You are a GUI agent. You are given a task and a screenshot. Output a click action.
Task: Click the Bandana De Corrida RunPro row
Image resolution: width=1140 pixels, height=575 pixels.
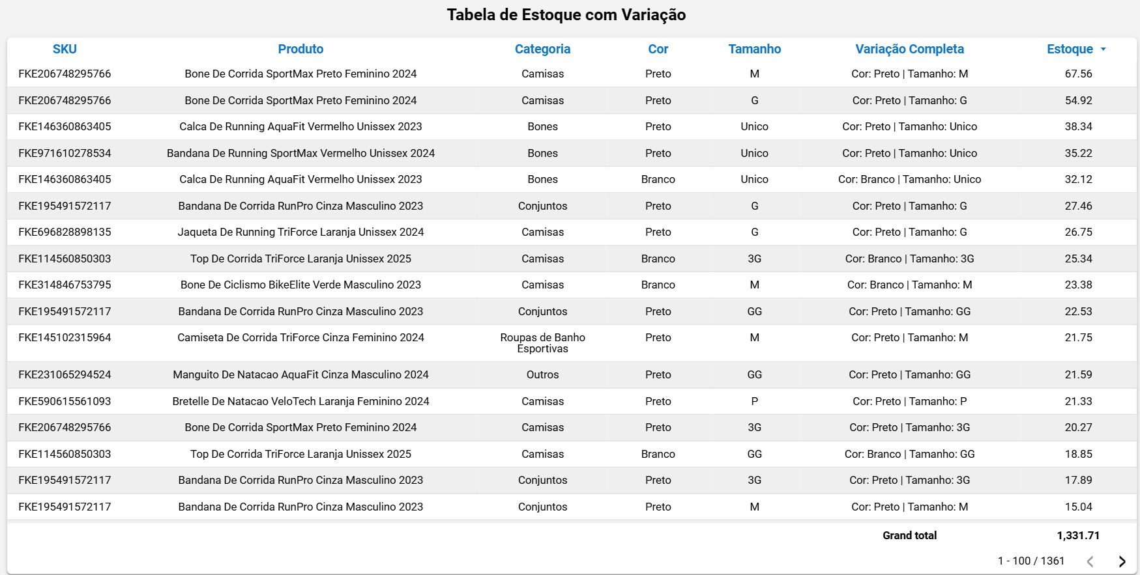[x=300, y=206]
